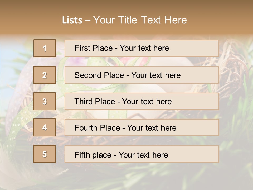
Task: Select the number 2 box
Action: [45, 75]
